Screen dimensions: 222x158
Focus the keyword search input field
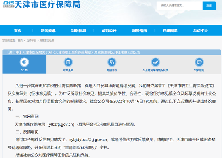tap(180, 6)
